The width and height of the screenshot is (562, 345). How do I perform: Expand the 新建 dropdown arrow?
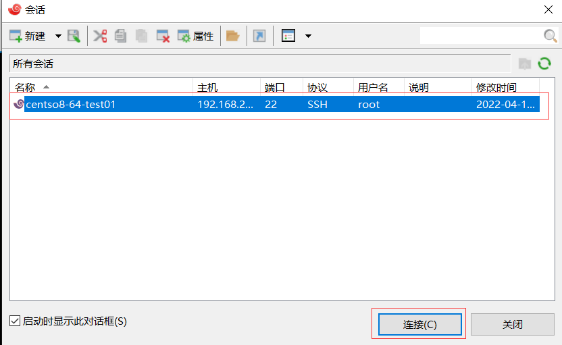pos(58,36)
